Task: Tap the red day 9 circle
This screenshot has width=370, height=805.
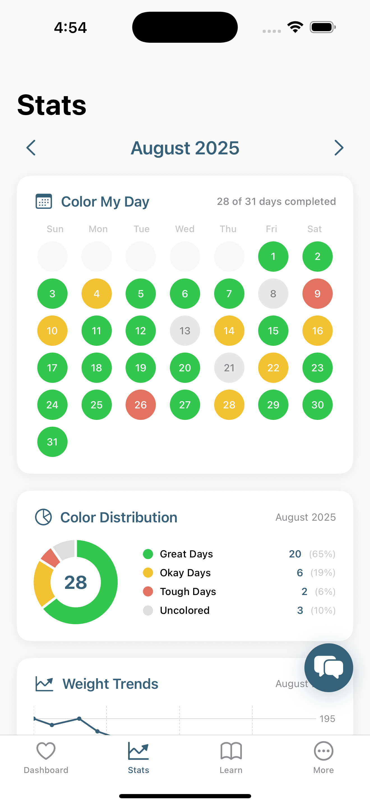Action: tap(317, 294)
